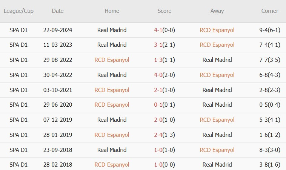The width and height of the screenshot is (286, 170).
Task: Click the League/Cup column header
Action: click(x=18, y=11)
